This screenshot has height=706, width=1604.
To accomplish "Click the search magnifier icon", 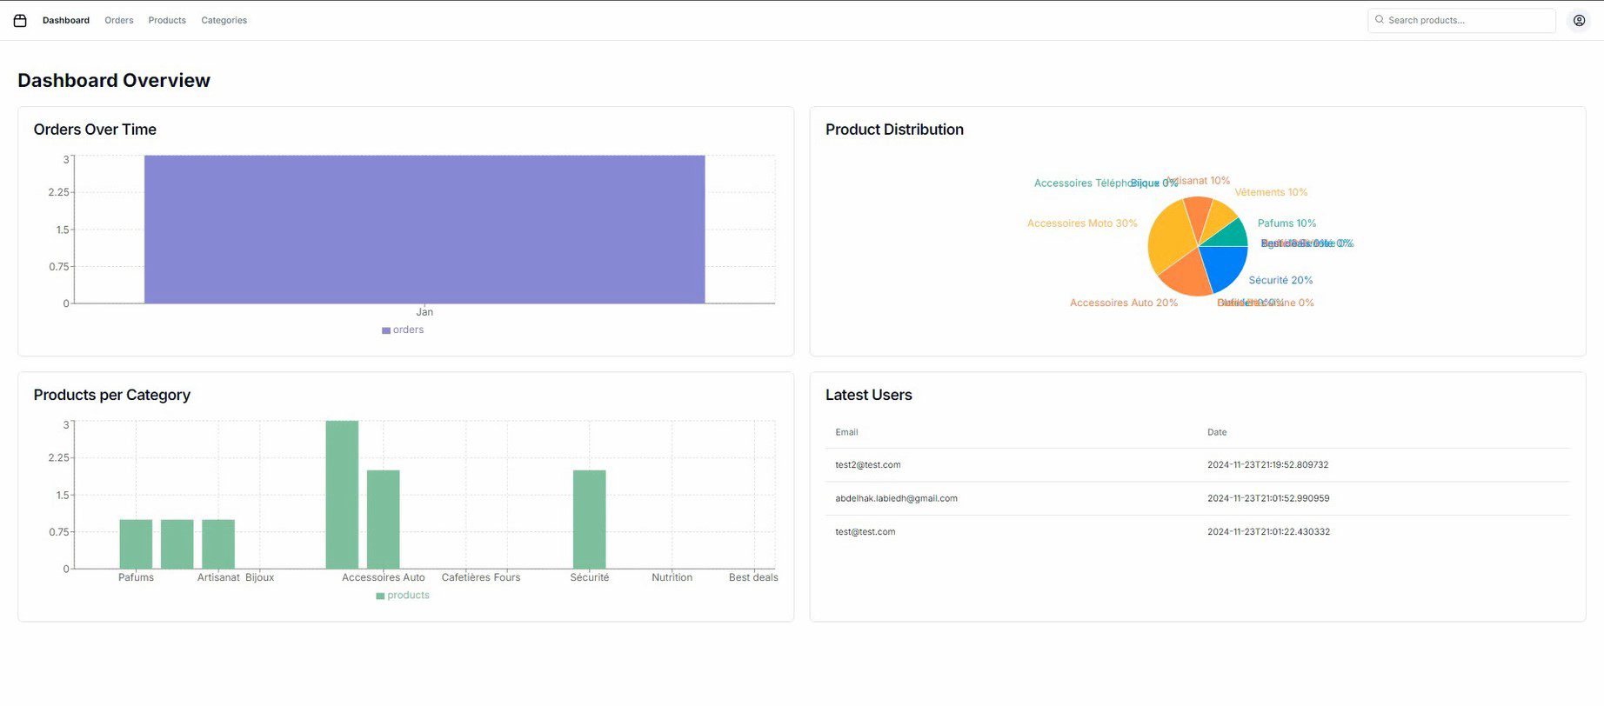I will point(1379,19).
